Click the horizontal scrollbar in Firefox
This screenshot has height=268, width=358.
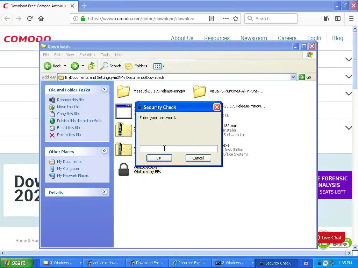176,253
